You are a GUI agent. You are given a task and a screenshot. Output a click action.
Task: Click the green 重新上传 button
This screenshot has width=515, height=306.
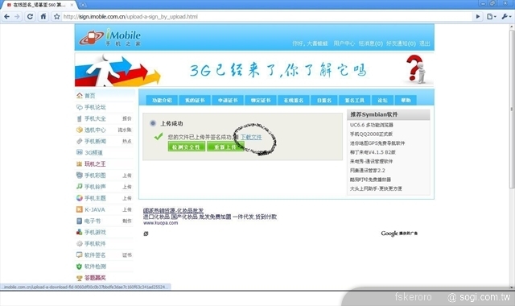[225, 147]
